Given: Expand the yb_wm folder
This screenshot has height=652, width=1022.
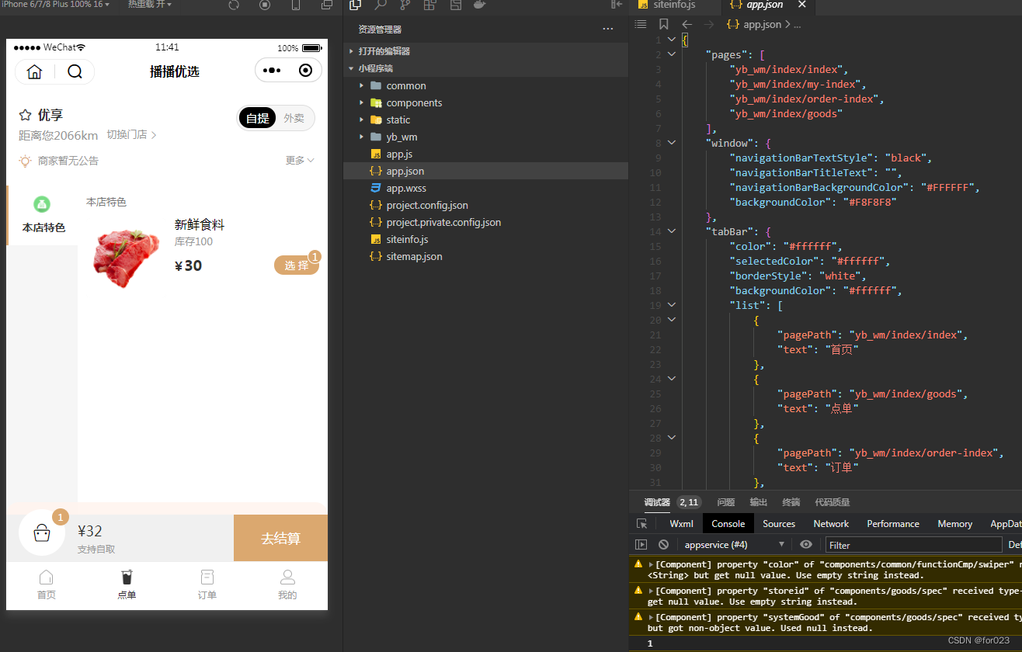Looking at the screenshot, I should (485, 137).
